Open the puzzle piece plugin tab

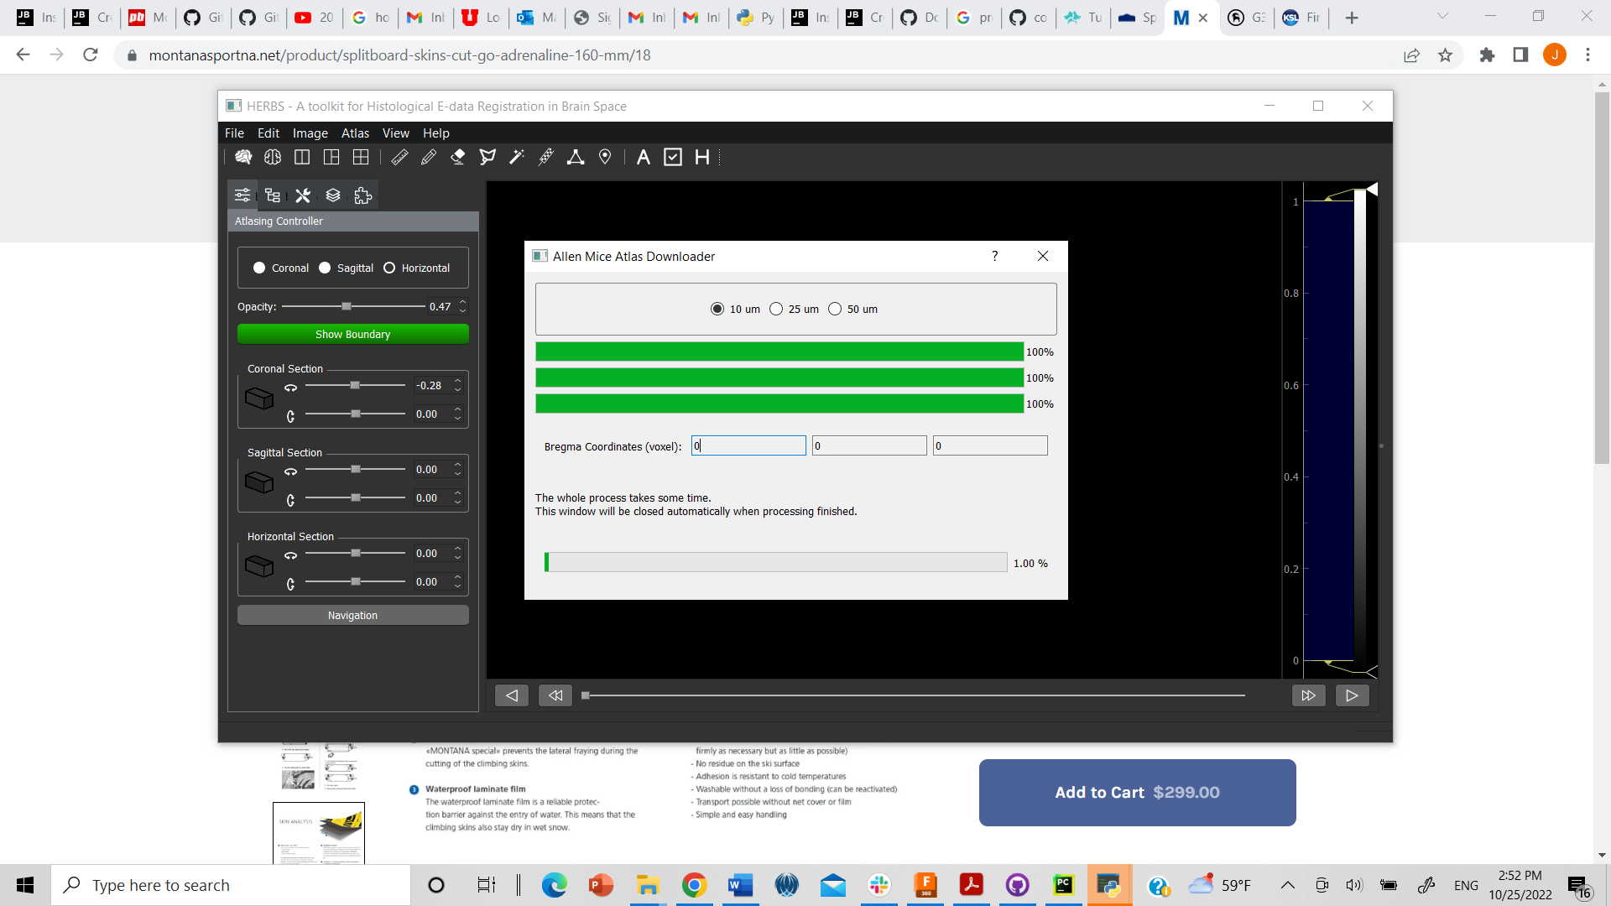click(x=362, y=195)
